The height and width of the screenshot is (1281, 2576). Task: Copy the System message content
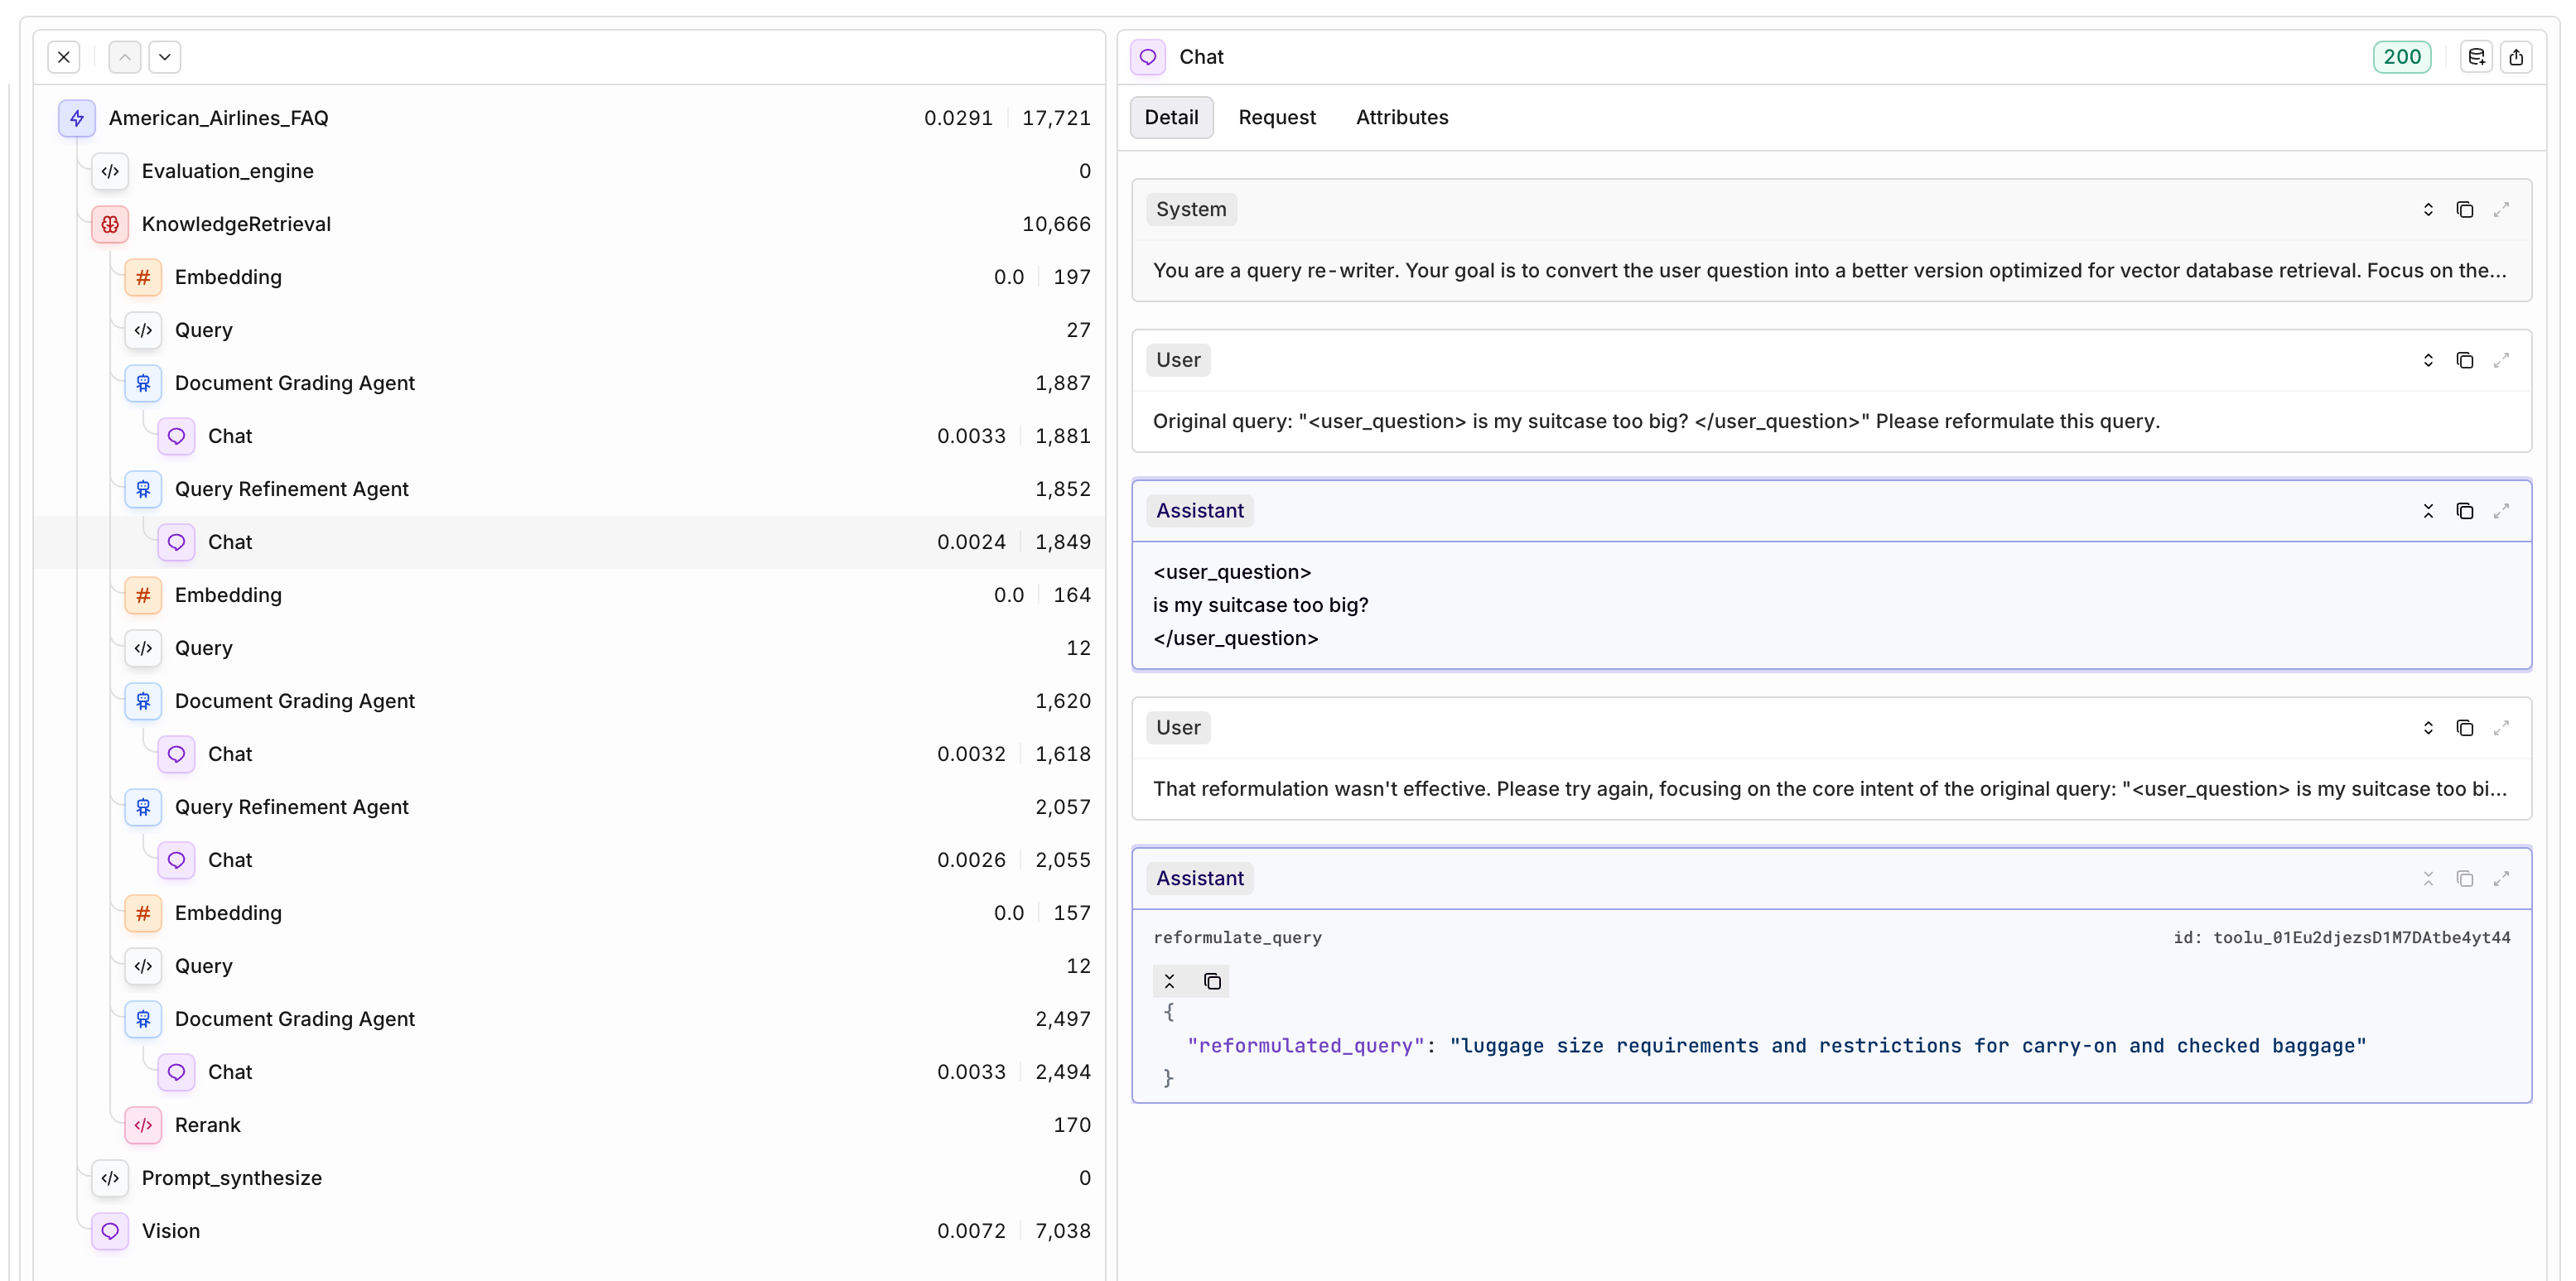(x=2464, y=209)
